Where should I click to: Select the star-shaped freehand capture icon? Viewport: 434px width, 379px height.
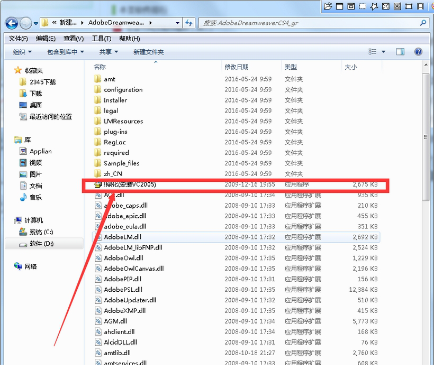[374, 6]
